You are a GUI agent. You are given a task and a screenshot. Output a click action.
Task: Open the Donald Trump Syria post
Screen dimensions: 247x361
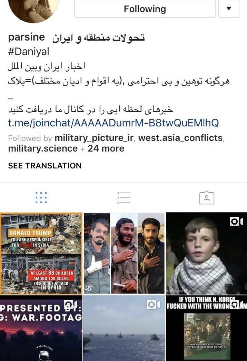pyautogui.click(x=41, y=253)
